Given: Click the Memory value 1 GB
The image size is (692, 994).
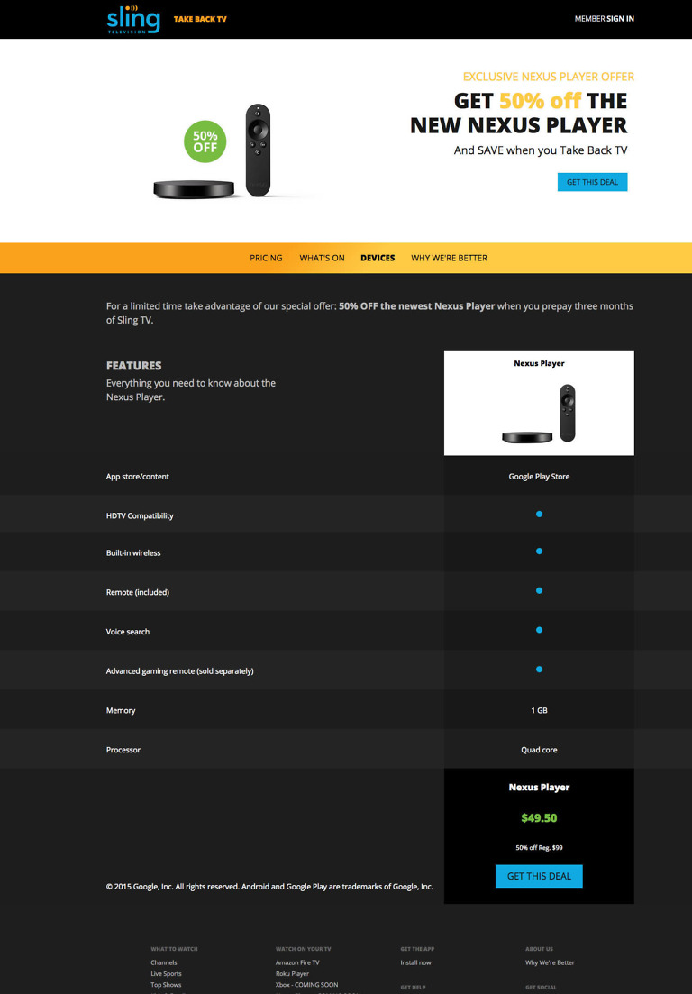Looking at the screenshot, I should click(540, 711).
